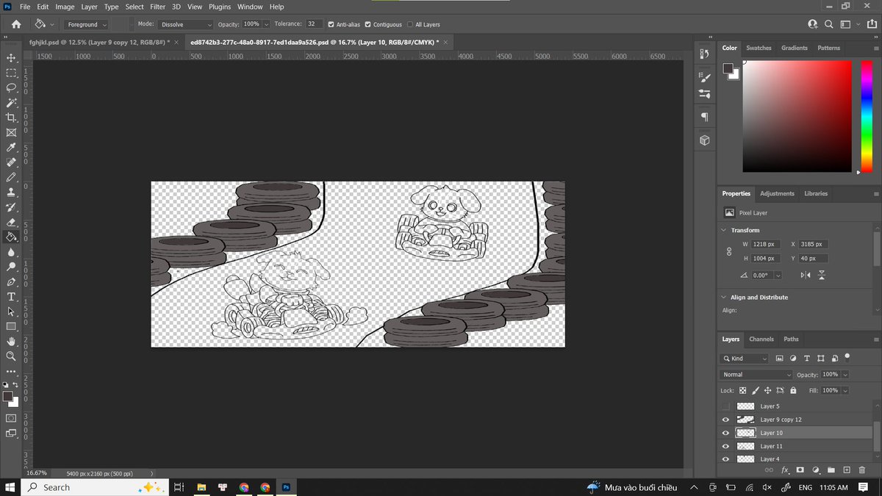The image size is (882, 496).
Task: Switch to the Swatches tab
Action: click(759, 48)
